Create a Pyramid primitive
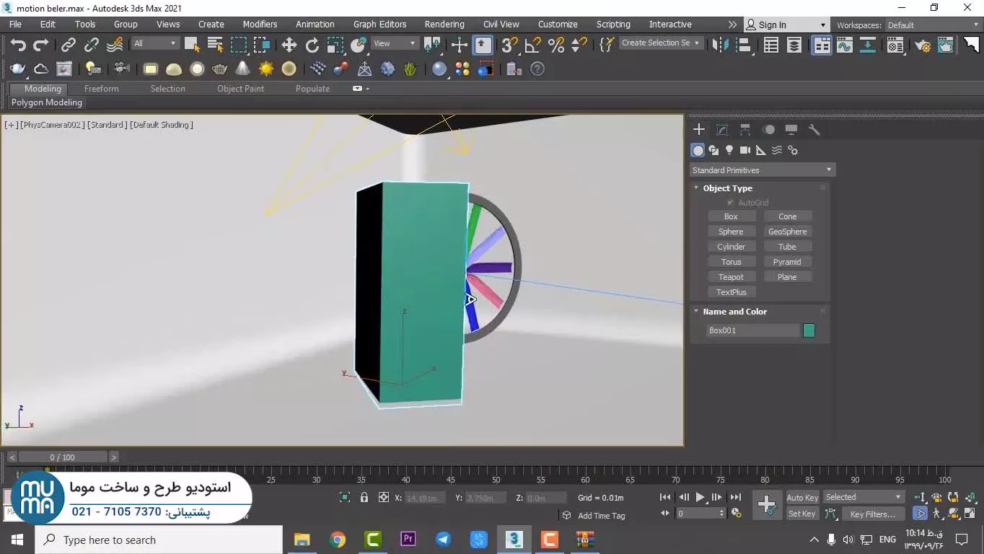 (787, 262)
